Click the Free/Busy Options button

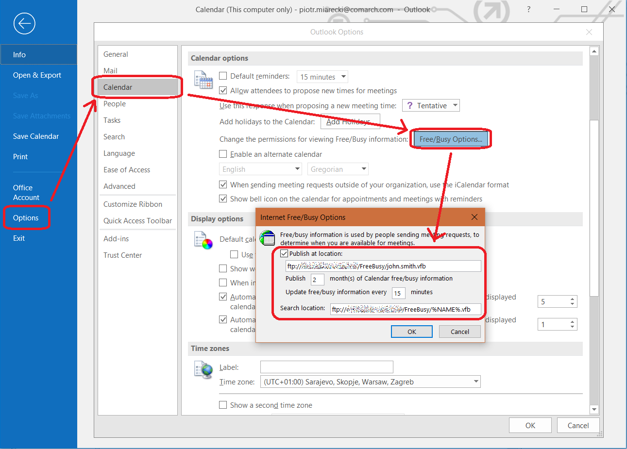(x=451, y=139)
